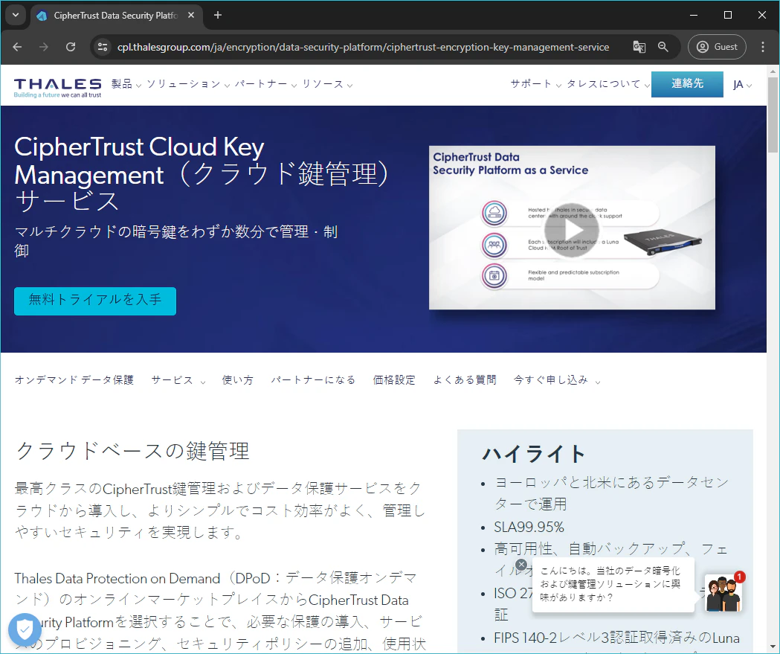The width and height of the screenshot is (780, 654).
Task: Expand the パートナー menu
Action: click(x=265, y=84)
